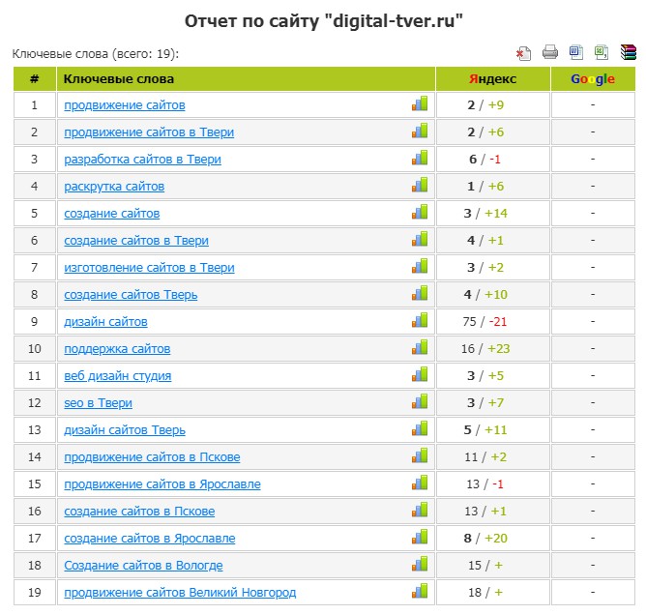Image resolution: width=646 pixels, height=615 pixels.
Task: Open chart icon for 'дизайн сайтов' row 9
Action: 420,320
